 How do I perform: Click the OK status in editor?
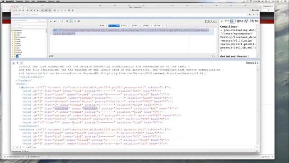[x=51, y=56]
